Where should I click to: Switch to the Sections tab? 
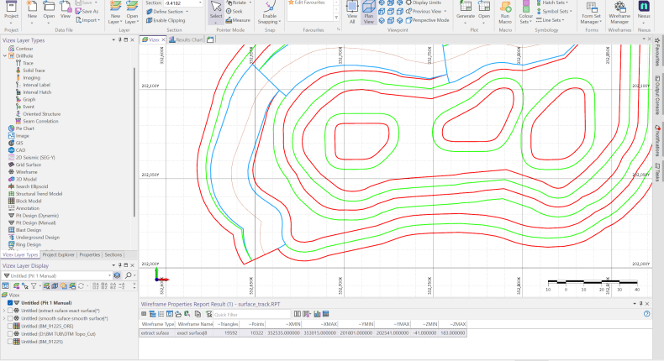pyautogui.click(x=113, y=254)
